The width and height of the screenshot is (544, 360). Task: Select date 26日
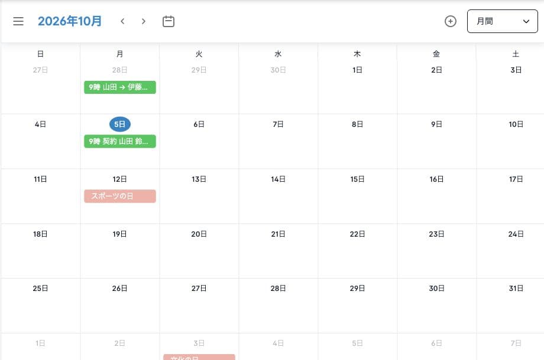pyautogui.click(x=119, y=289)
